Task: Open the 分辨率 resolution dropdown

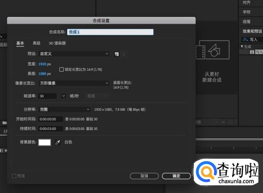Action: click(64, 109)
